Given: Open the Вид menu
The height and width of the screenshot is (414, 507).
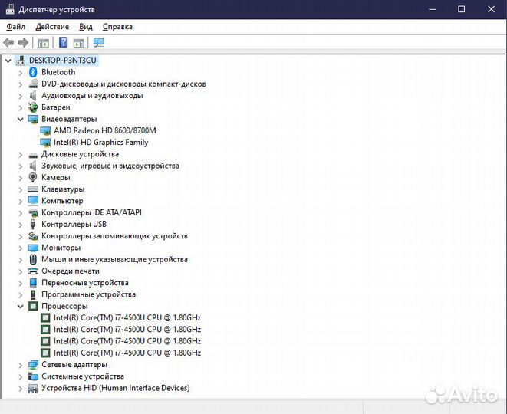Looking at the screenshot, I should pyautogui.click(x=86, y=27).
